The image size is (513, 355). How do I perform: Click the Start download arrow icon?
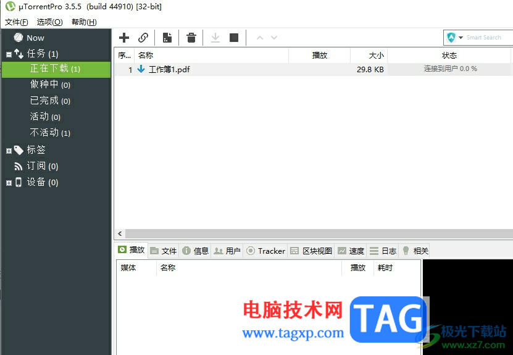coord(215,38)
